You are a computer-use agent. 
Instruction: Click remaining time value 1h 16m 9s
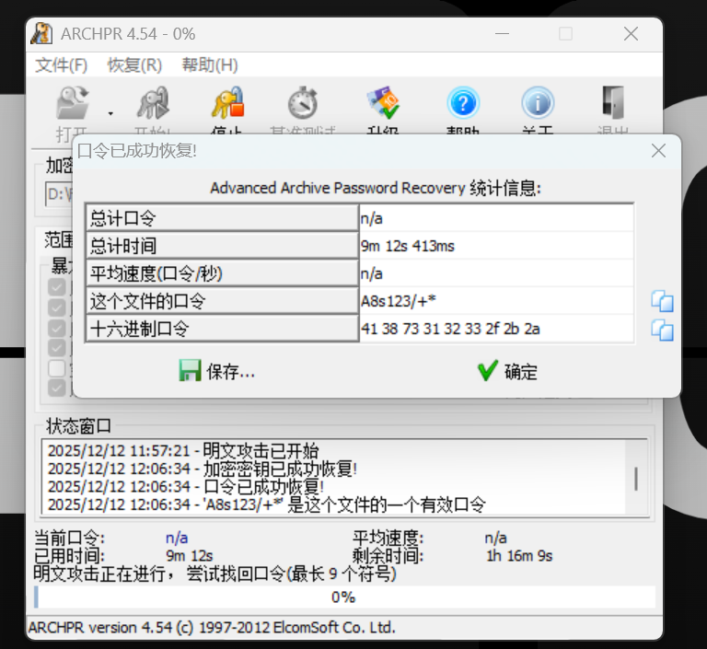point(519,556)
